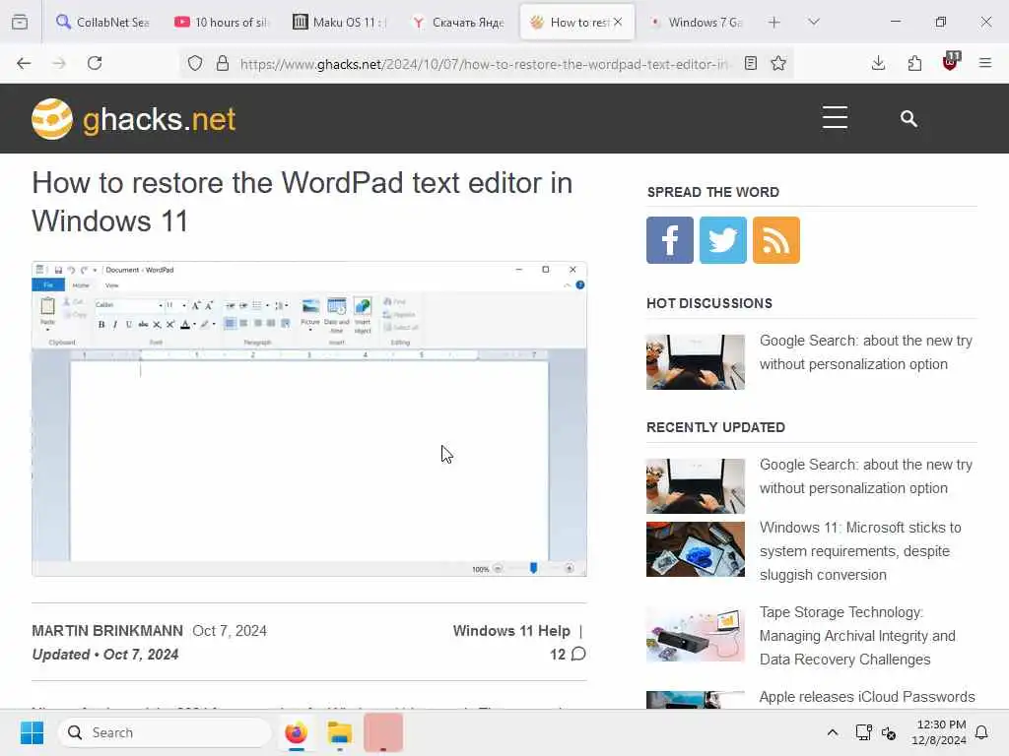The width and height of the screenshot is (1009, 756).
Task: Open Hot Discussions Google Search thumbnail
Action: pos(696,362)
